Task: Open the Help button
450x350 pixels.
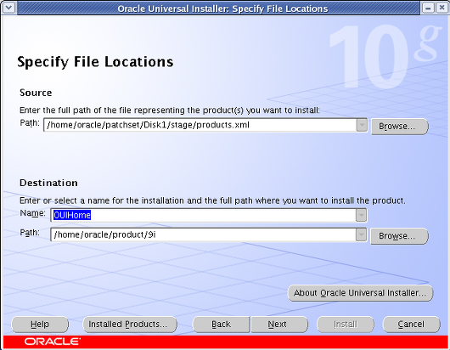Action: 40,325
